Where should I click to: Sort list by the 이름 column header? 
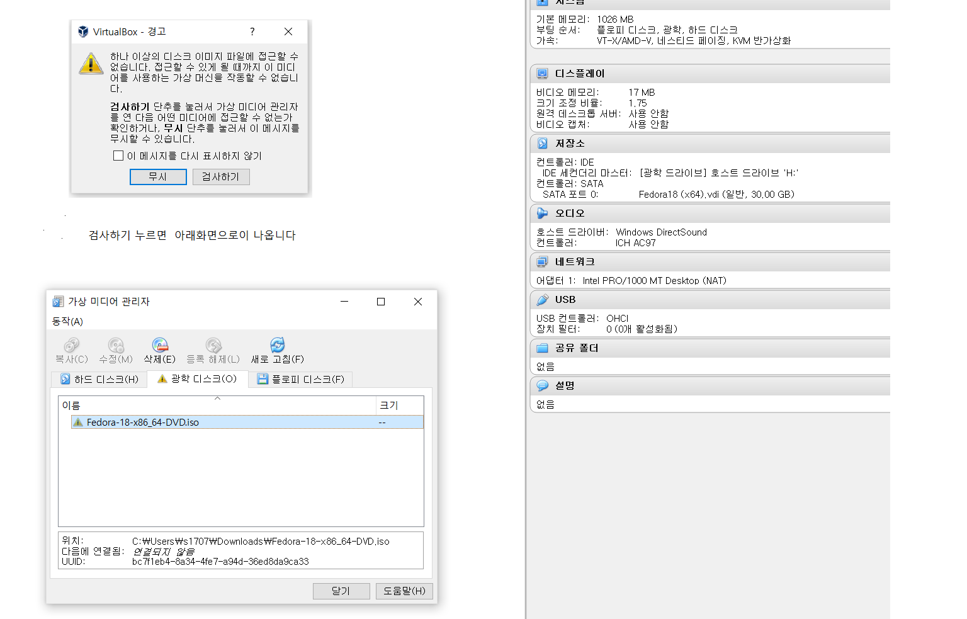217,406
